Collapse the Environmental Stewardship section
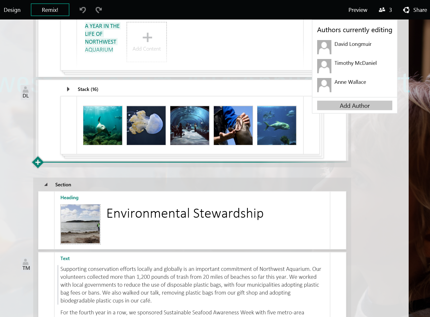The image size is (430, 317). 46,184
